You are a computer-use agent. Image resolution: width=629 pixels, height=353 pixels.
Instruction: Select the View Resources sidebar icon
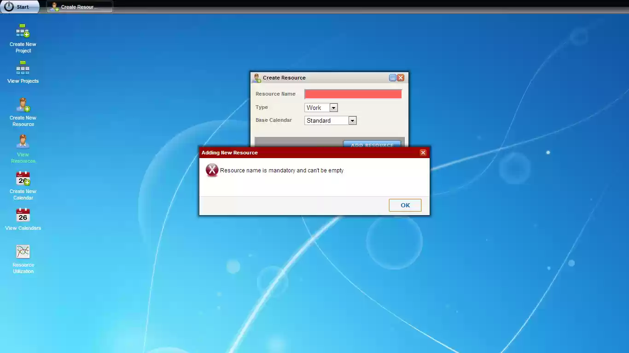tap(22, 142)
